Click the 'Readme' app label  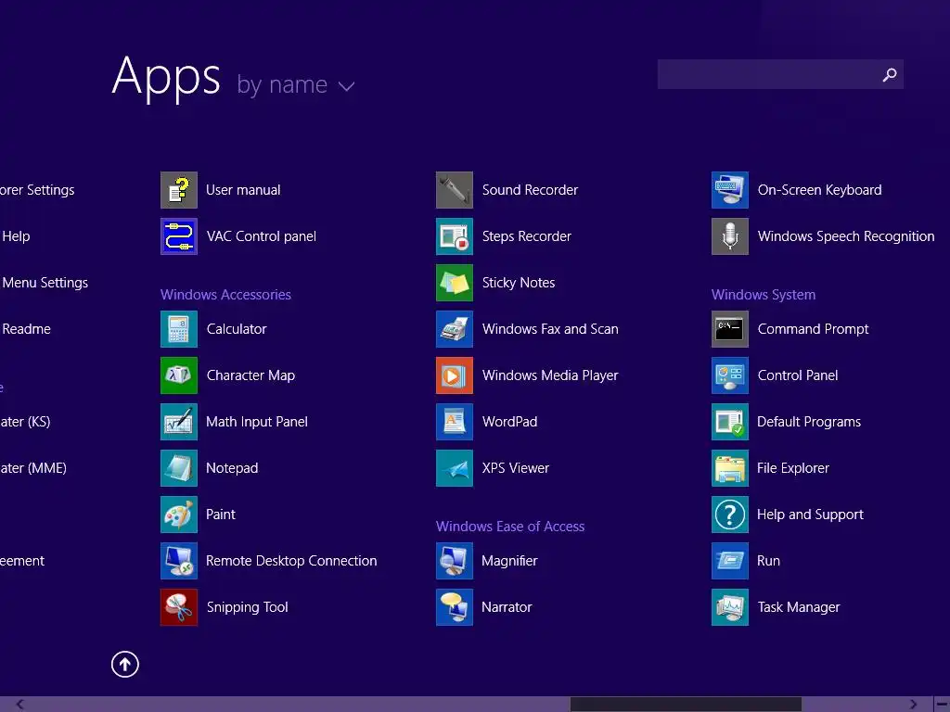pos(27,329)
